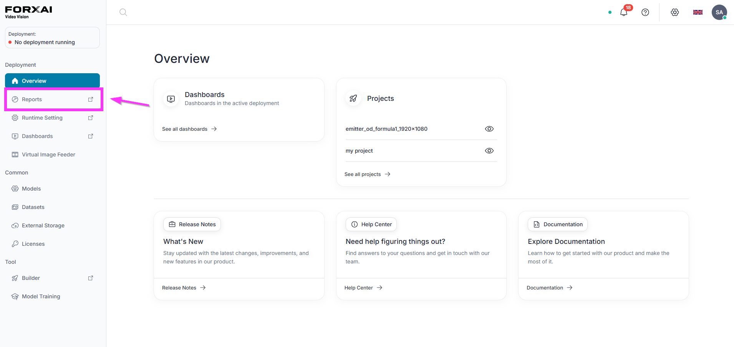Open settings gear in top bar
734x347 pixels.
tap(675, 12)
